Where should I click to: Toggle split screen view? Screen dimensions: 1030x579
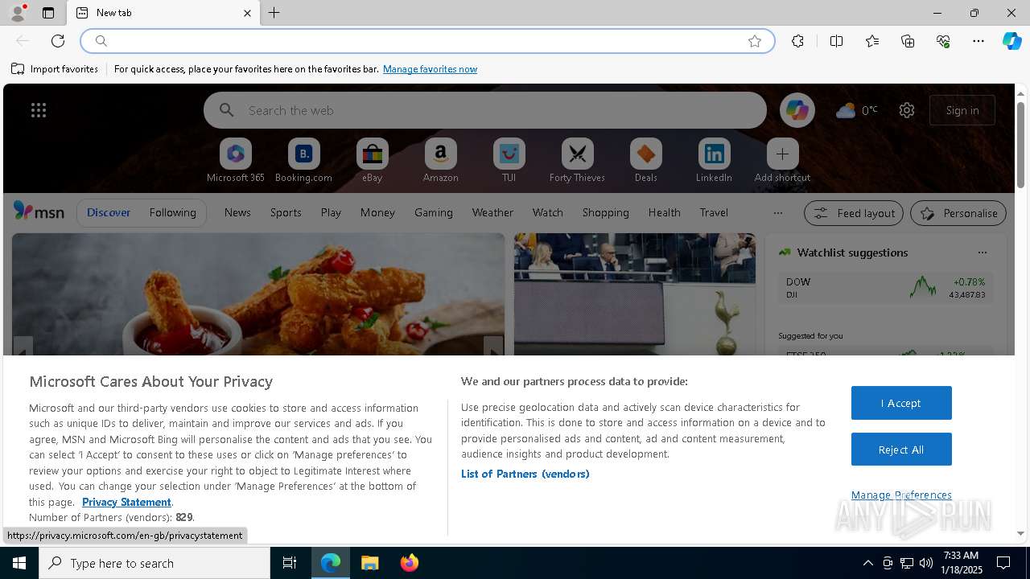836,41
